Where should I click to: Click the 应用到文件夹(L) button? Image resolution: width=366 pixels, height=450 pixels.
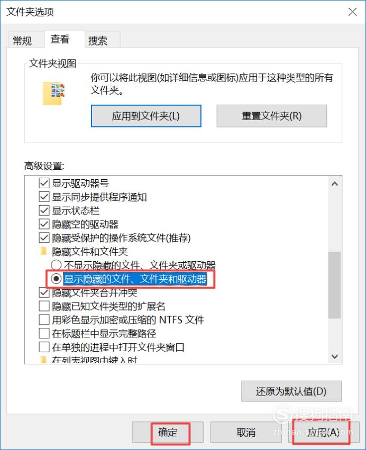point(146,116)
